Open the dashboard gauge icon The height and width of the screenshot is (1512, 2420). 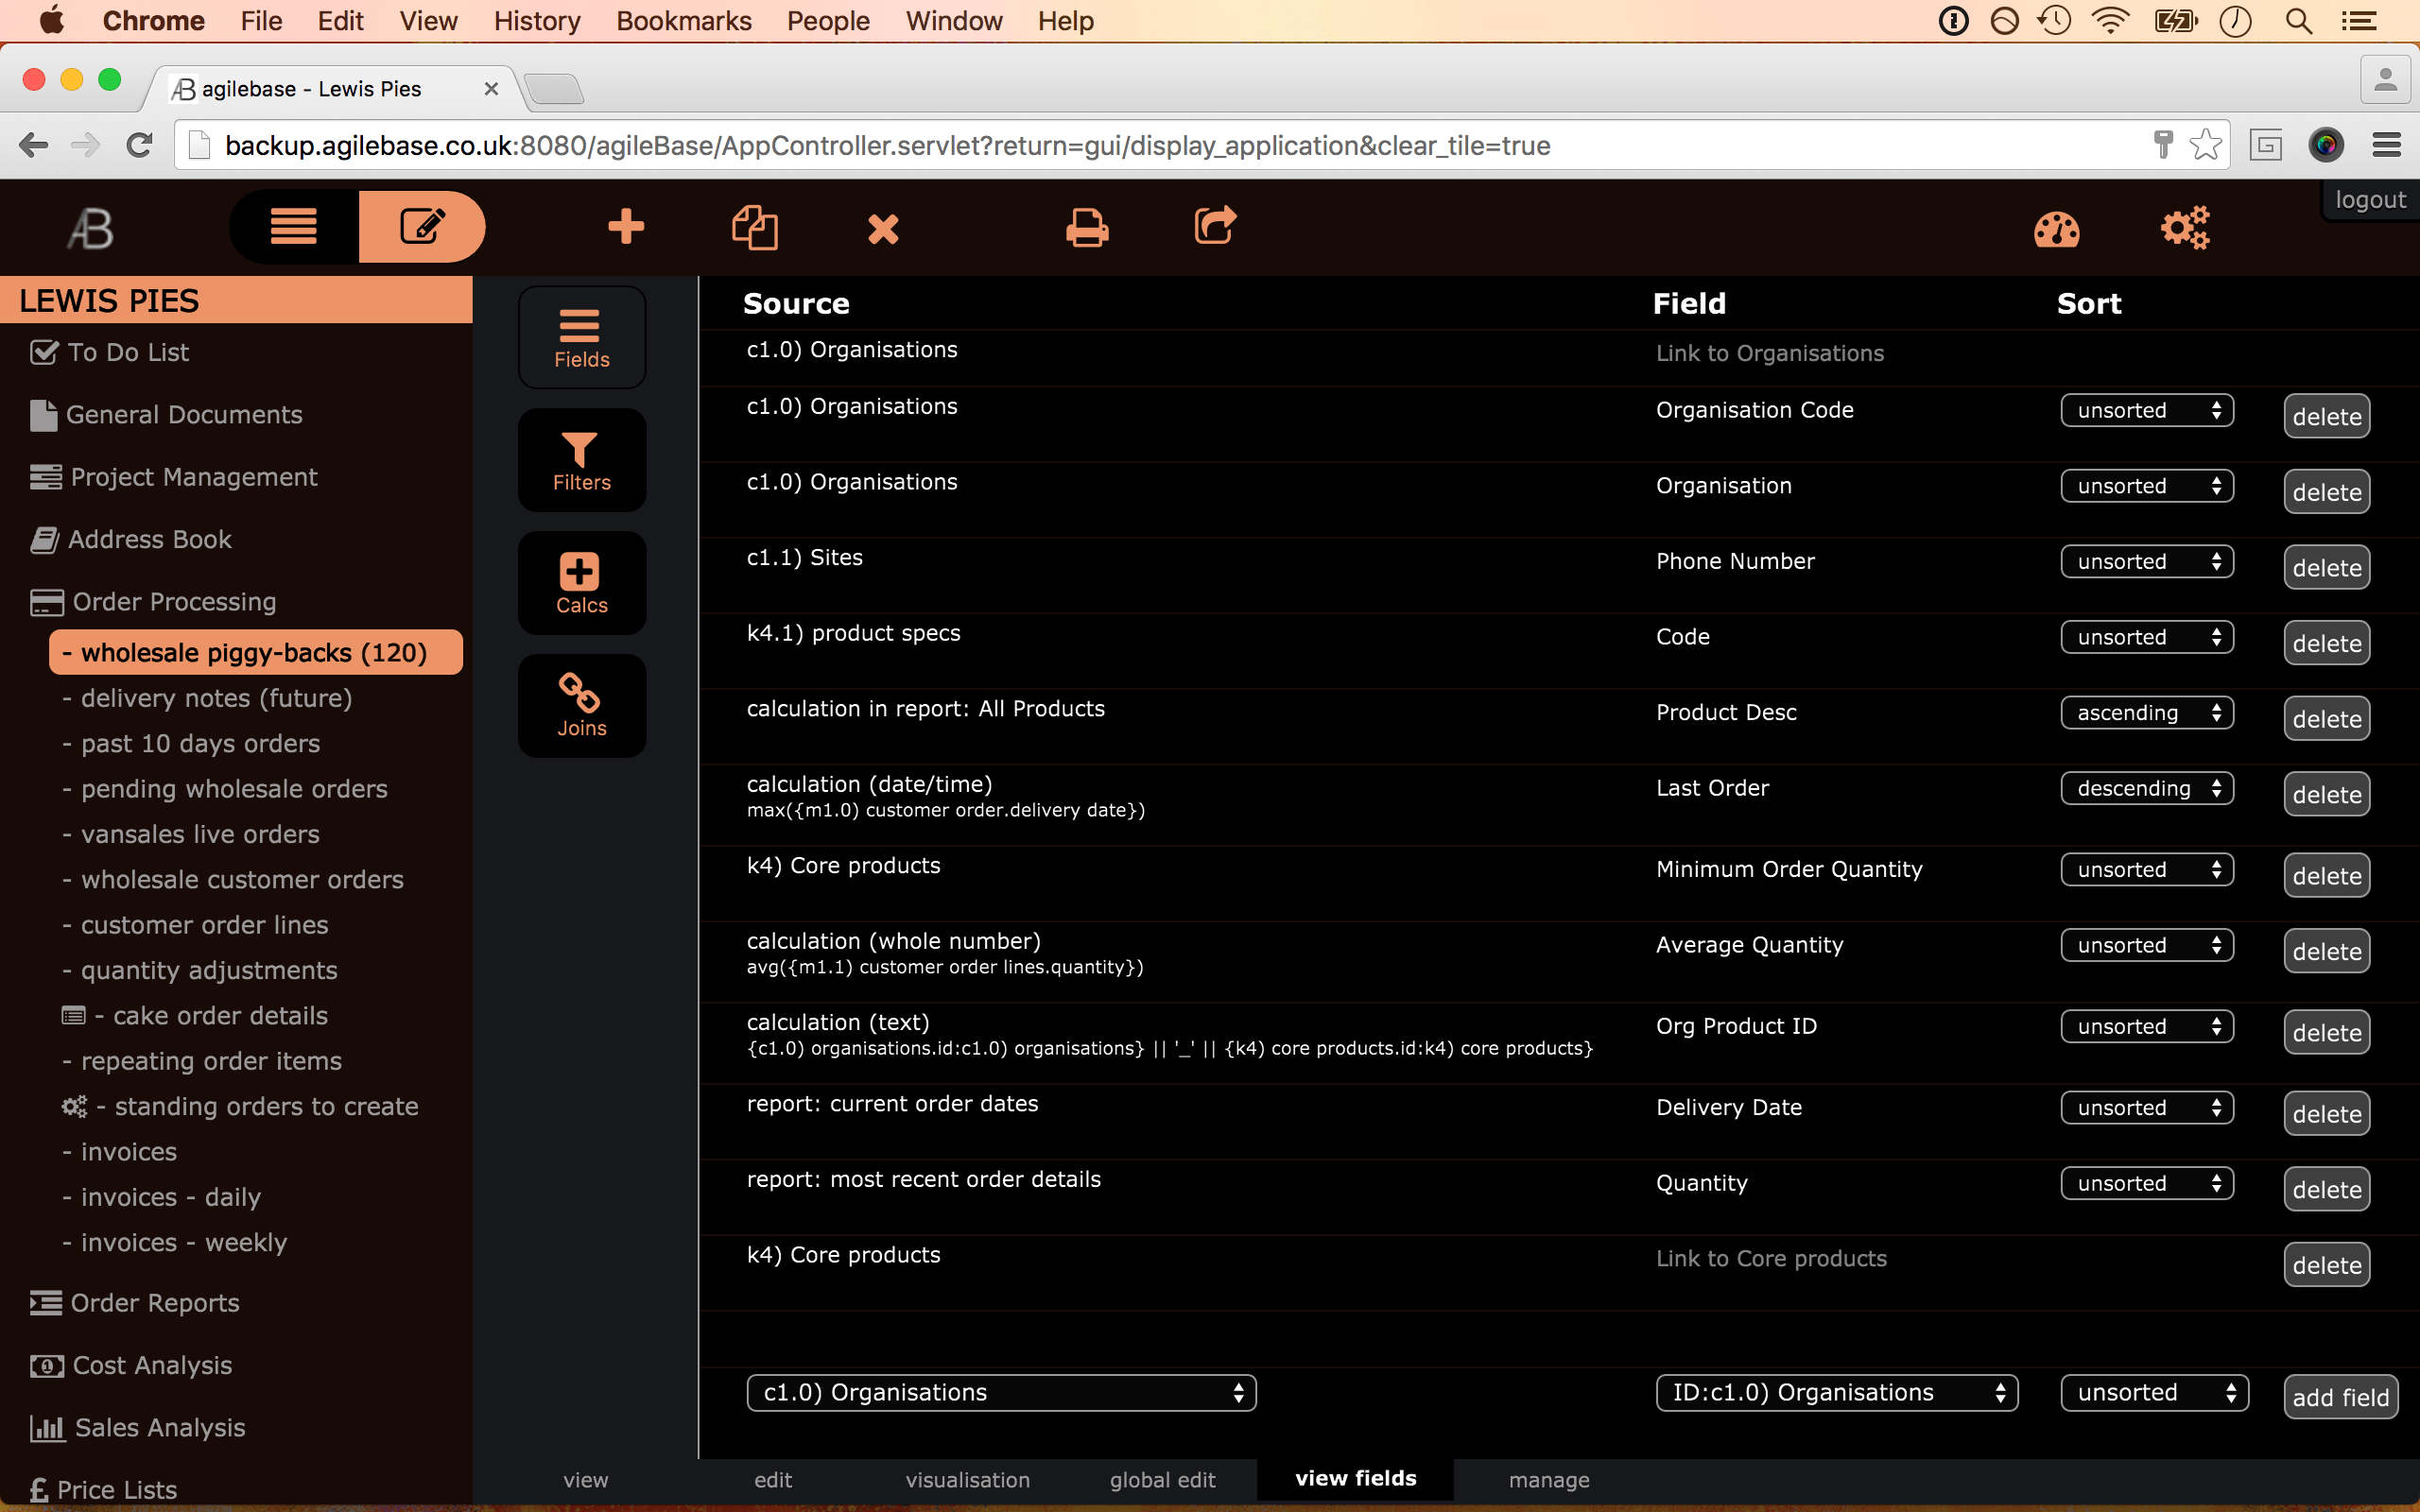tap(2056, 229)
